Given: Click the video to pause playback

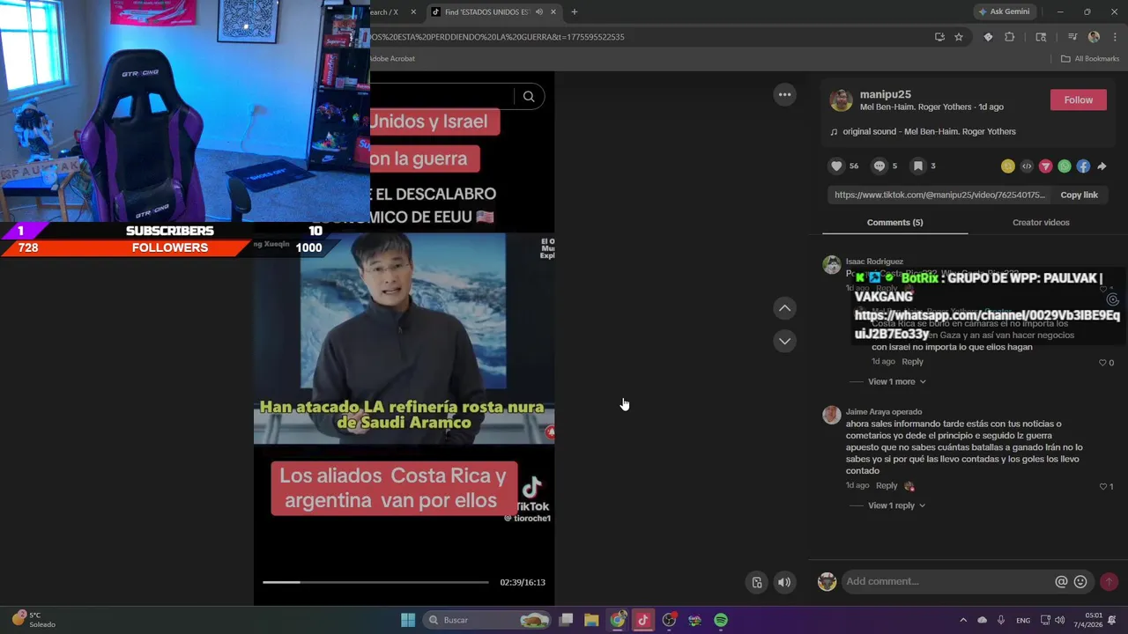Looking at the screenshot, I should [404, 339].
